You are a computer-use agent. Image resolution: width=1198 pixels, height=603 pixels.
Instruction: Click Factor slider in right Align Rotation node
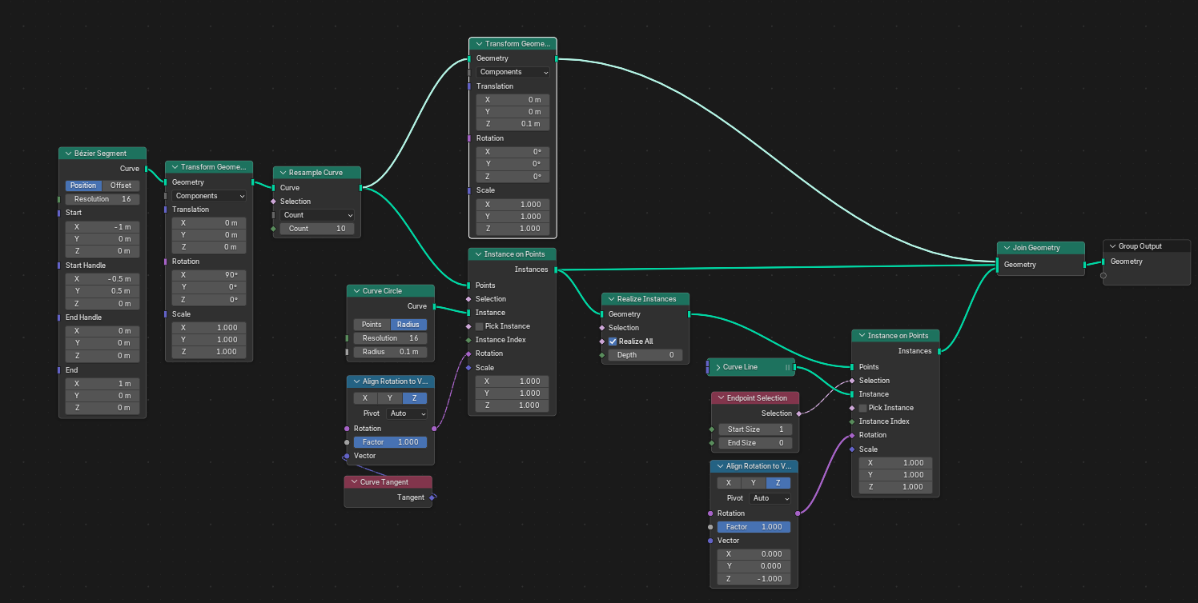coord(754,527)
